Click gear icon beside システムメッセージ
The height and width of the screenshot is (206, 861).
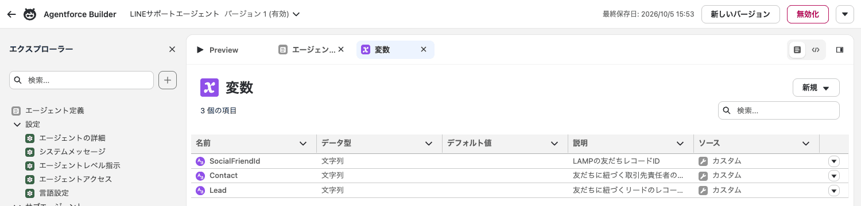pos(30,152)
